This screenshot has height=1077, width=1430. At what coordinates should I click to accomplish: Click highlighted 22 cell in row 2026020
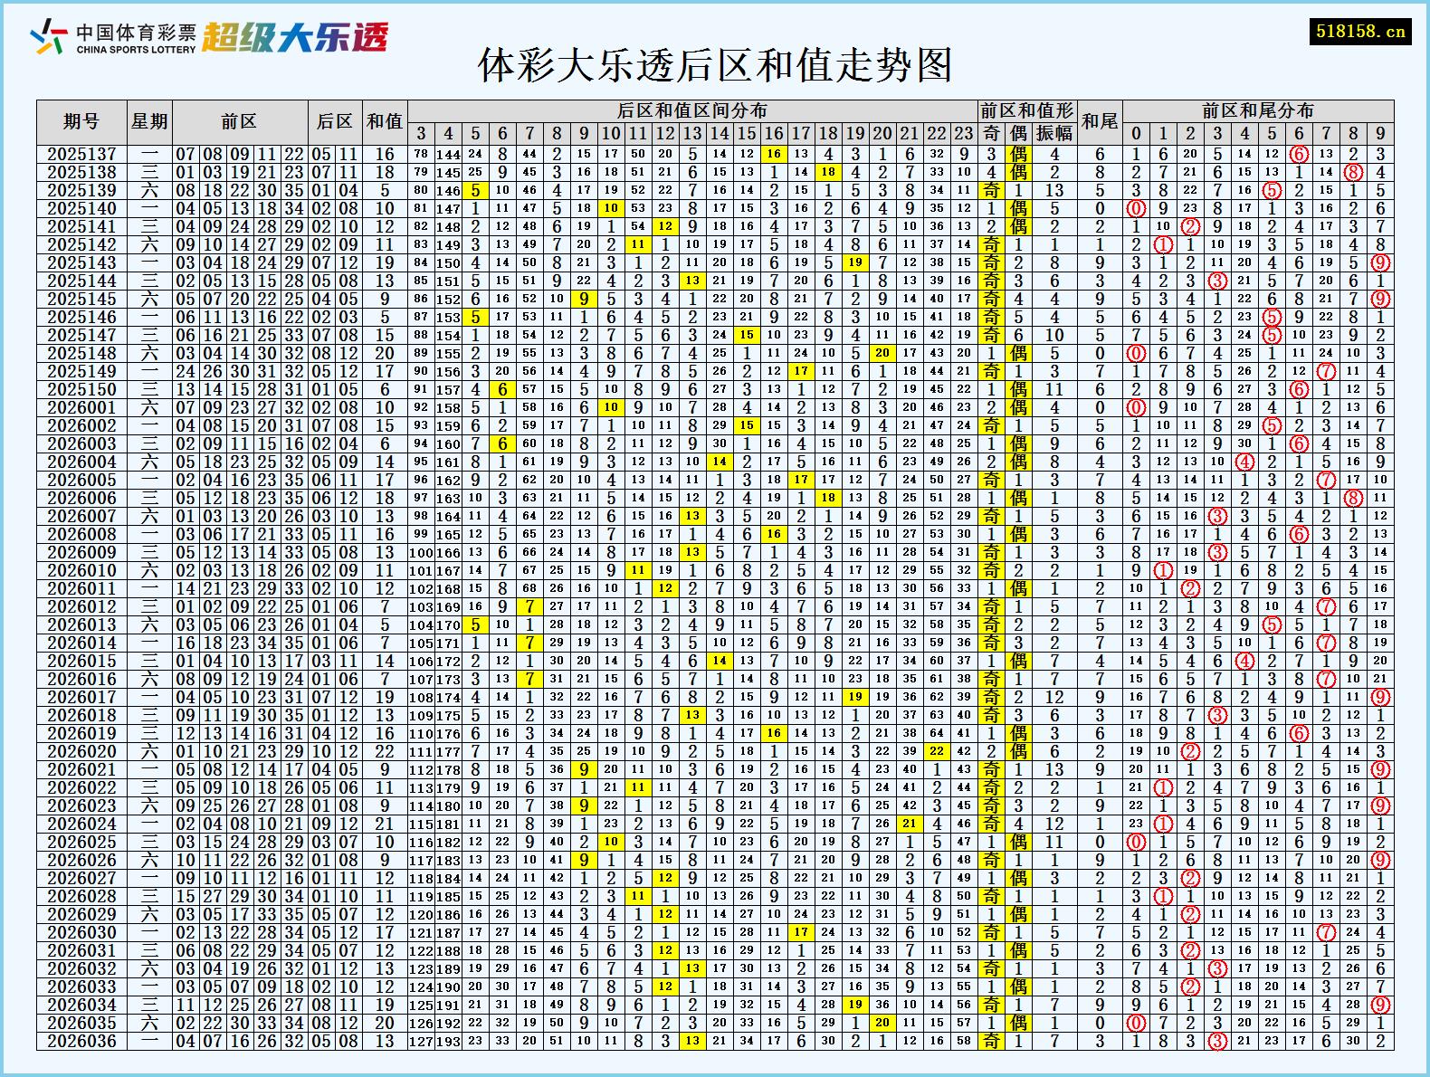click(x=937, y=751)
